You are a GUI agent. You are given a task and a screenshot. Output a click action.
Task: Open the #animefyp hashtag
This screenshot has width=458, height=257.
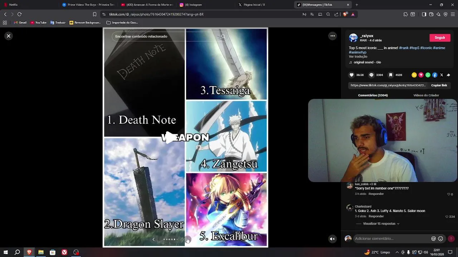(357, 52)
